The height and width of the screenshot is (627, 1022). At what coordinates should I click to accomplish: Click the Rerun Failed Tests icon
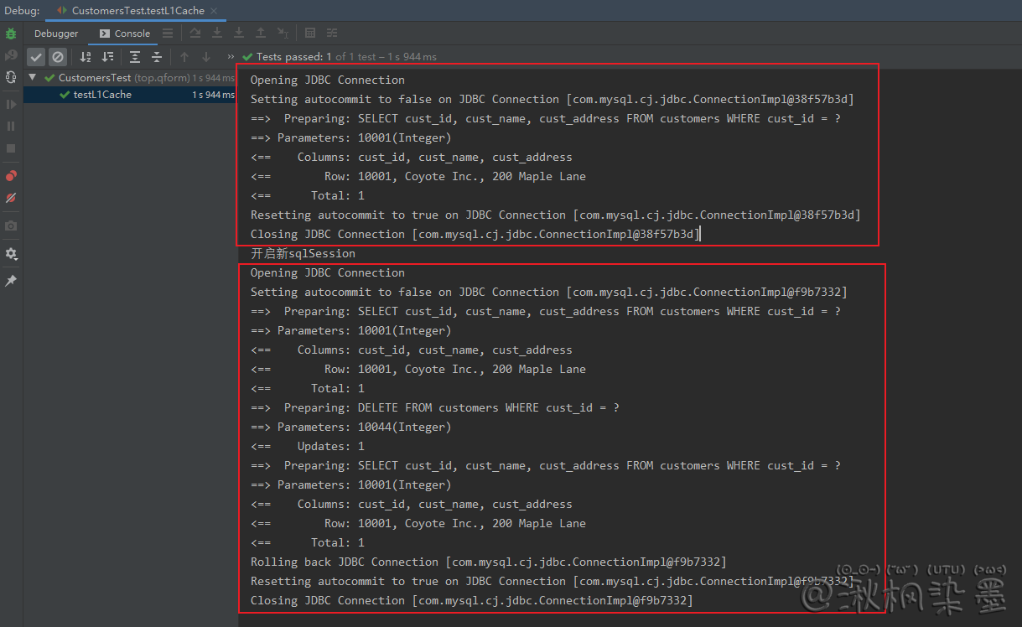tap(11, 55)
